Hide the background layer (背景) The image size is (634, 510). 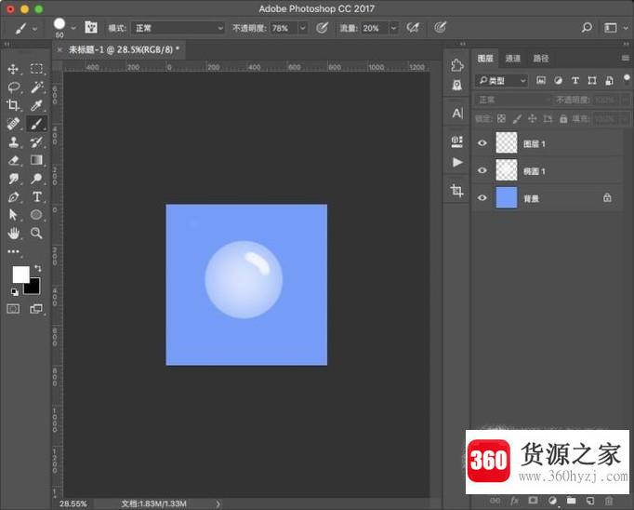482,197
